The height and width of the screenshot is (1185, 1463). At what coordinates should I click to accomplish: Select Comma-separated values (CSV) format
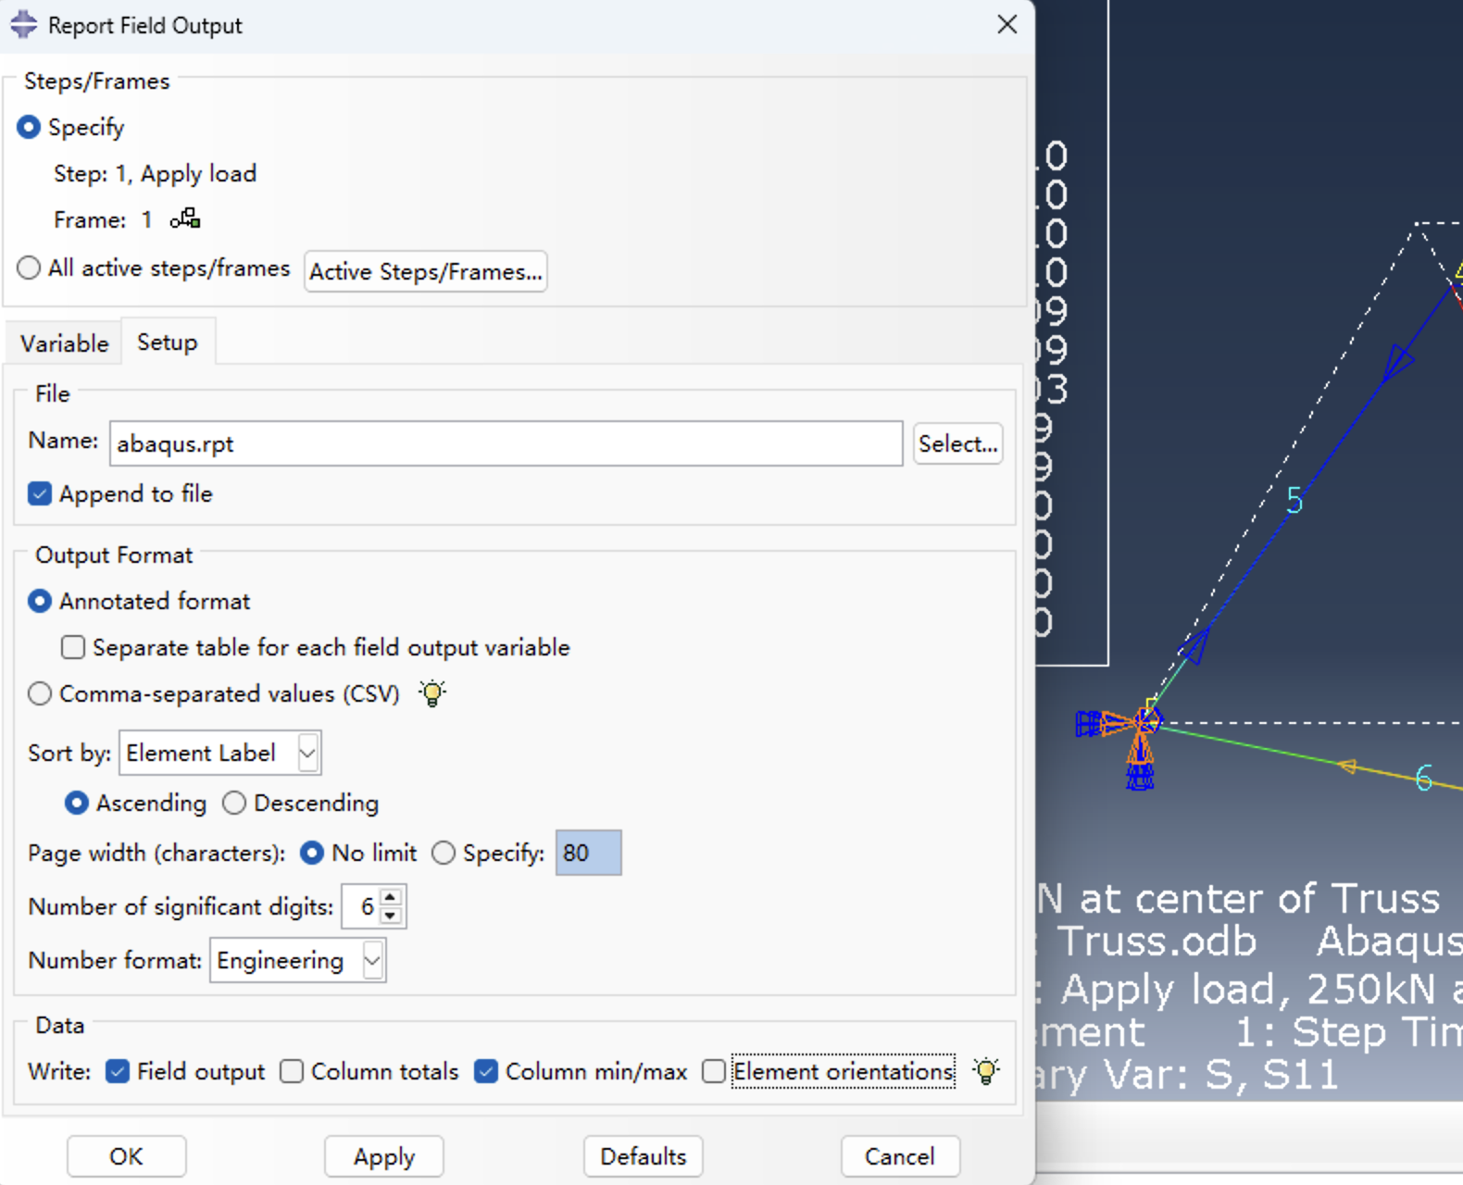[40, 693]
